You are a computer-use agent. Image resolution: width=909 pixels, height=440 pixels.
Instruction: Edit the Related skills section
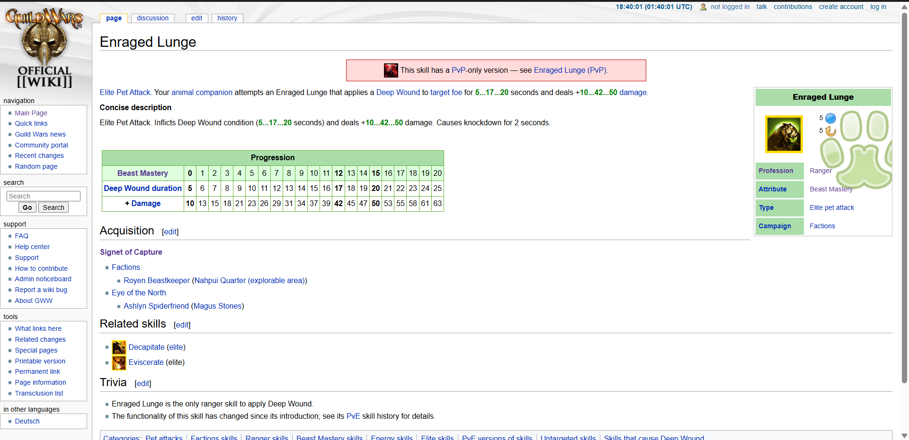tap(182, 325)
